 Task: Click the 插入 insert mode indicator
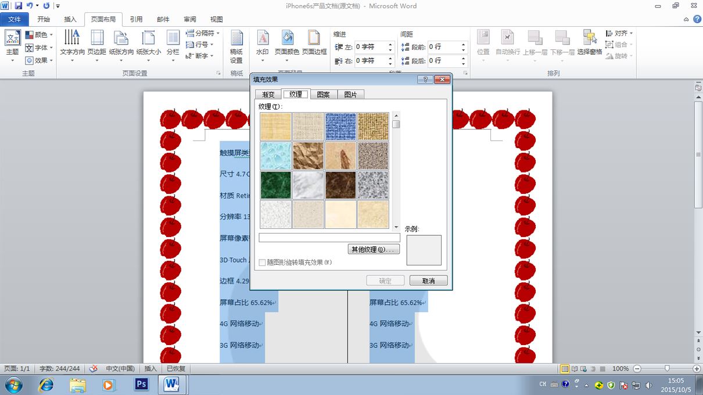(150, 369)
